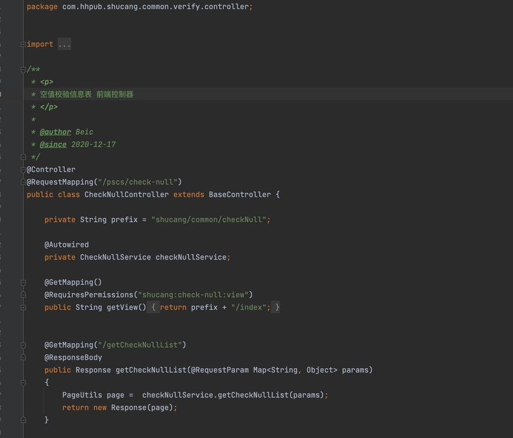Click the string "shucang/common/checkNull"
Screen dimensions: 513x438
209,219
